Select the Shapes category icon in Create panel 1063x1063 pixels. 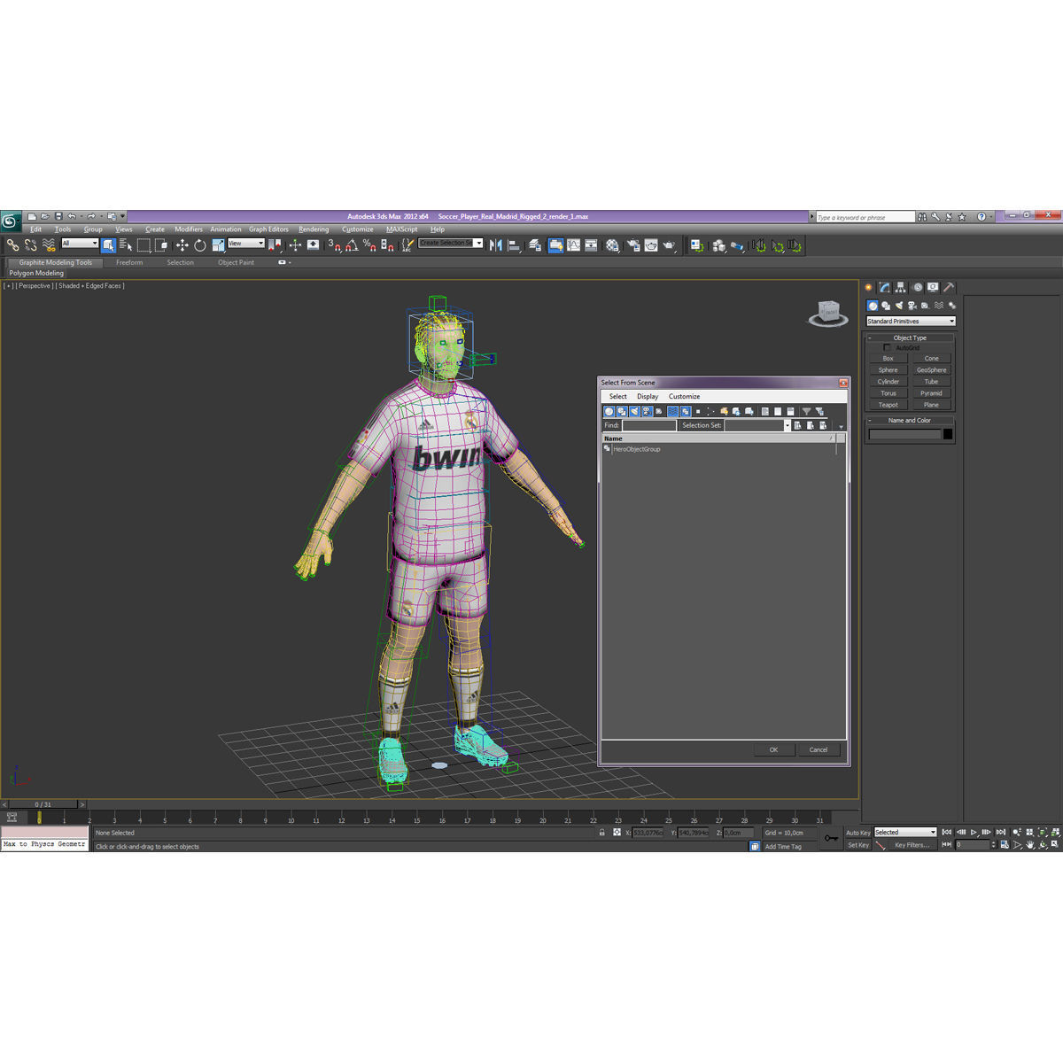885,306
